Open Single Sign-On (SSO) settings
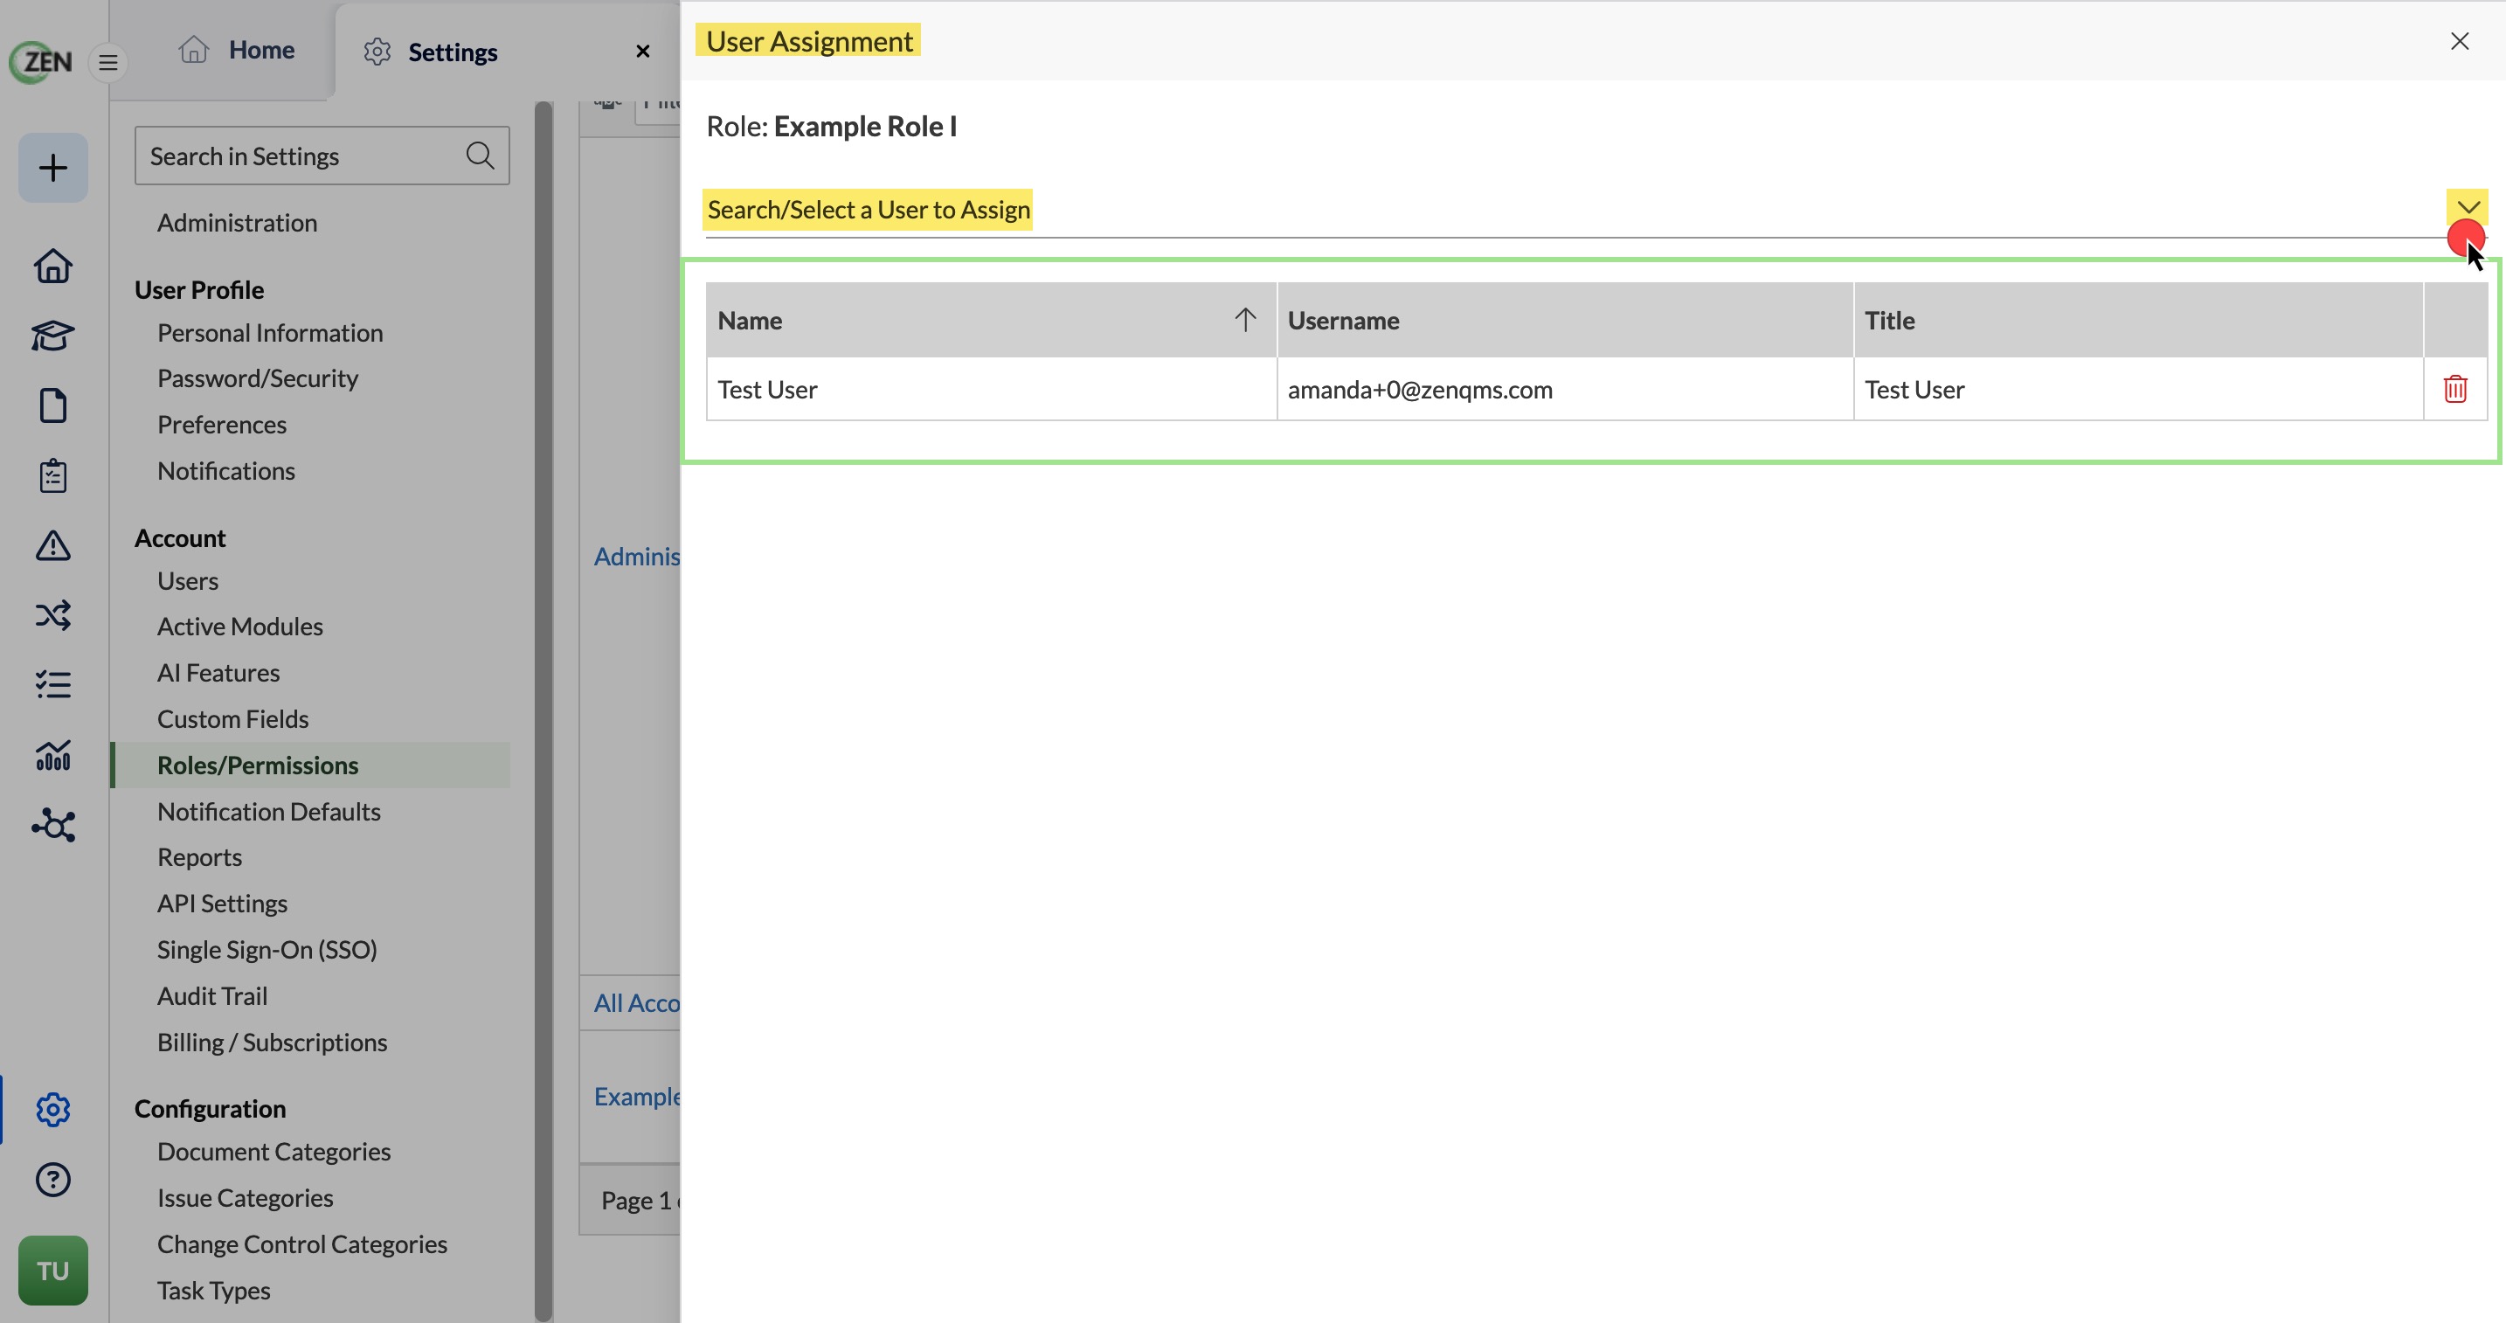The height and width of the screenshot is (1323, 2506). (x=267, y=950)
